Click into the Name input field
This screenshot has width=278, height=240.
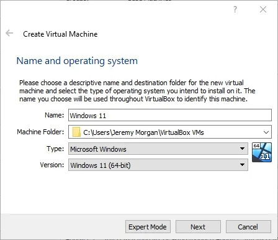[x=170, y=115]
